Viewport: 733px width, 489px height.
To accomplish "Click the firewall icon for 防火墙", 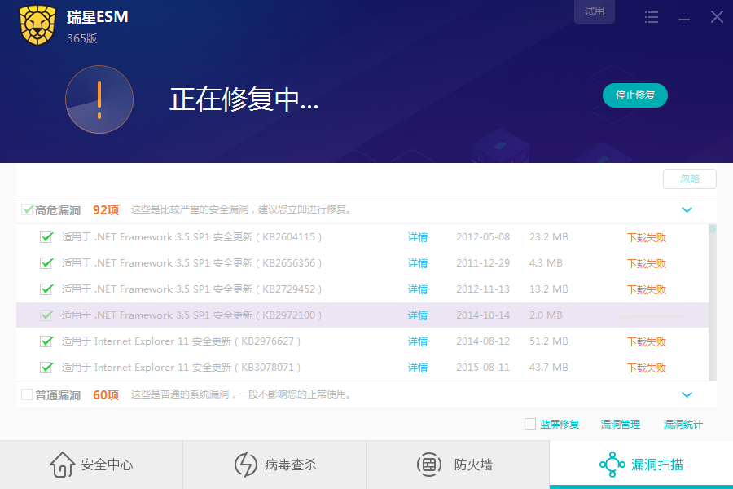I will tap(429, 465).
